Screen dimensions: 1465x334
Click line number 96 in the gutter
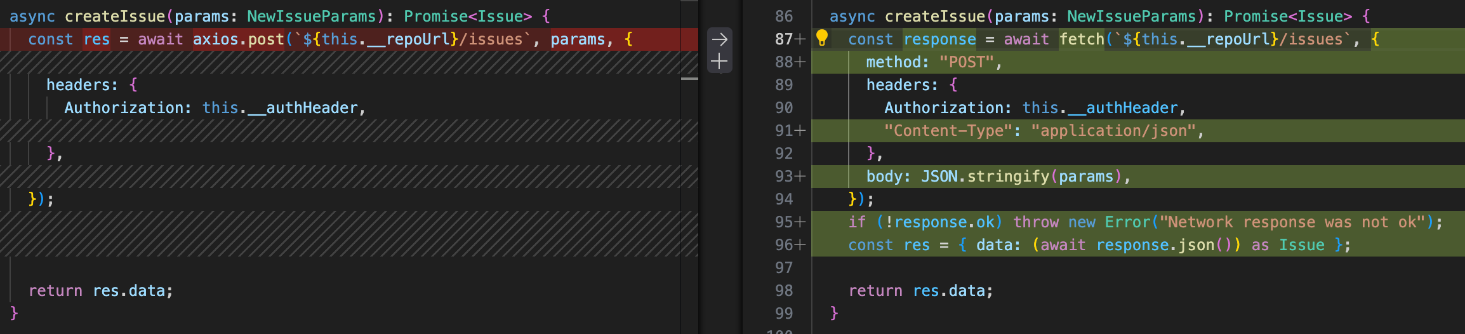[x=784, y=245]
